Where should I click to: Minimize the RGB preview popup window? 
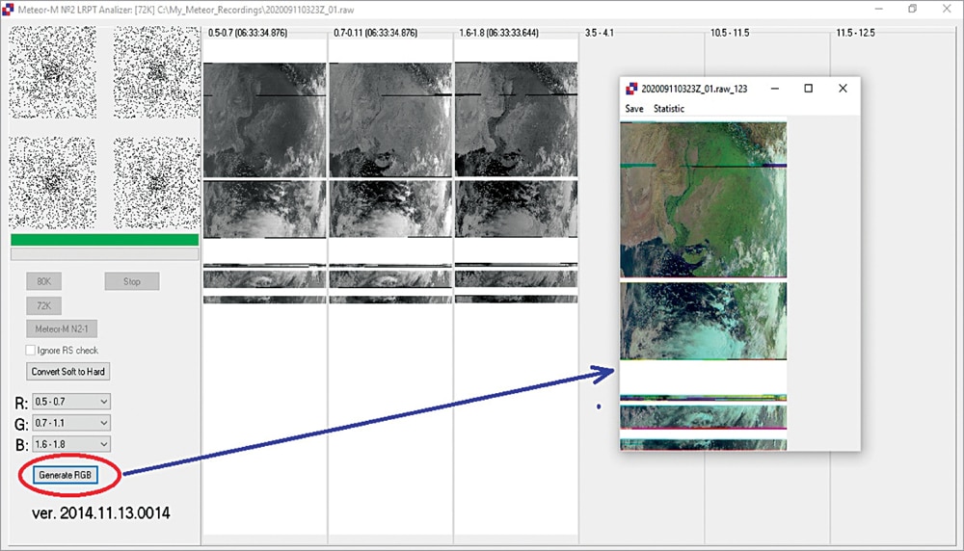point(773,89)
